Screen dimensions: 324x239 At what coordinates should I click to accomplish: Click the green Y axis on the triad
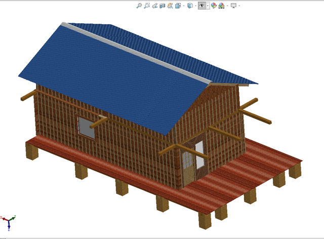click(x=12, y=218)
